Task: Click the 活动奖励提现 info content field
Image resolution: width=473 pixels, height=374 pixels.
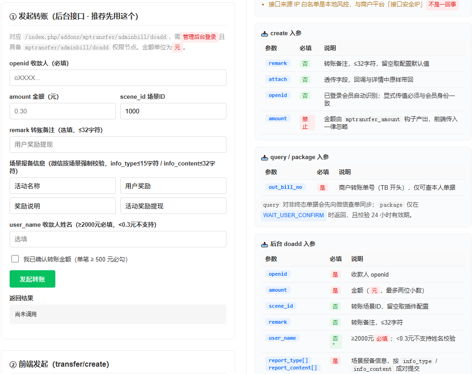Action: 173,206
